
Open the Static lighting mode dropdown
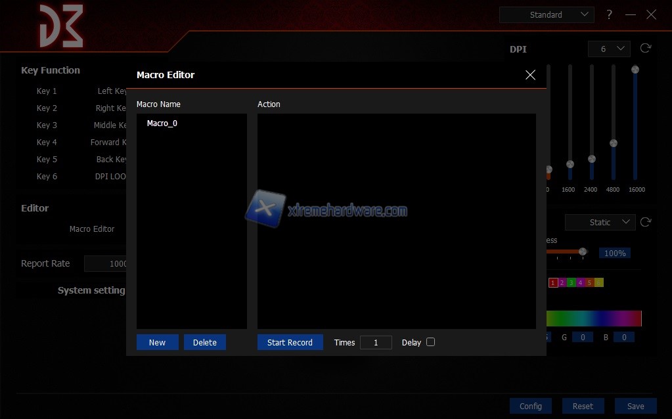click(600, 223)
